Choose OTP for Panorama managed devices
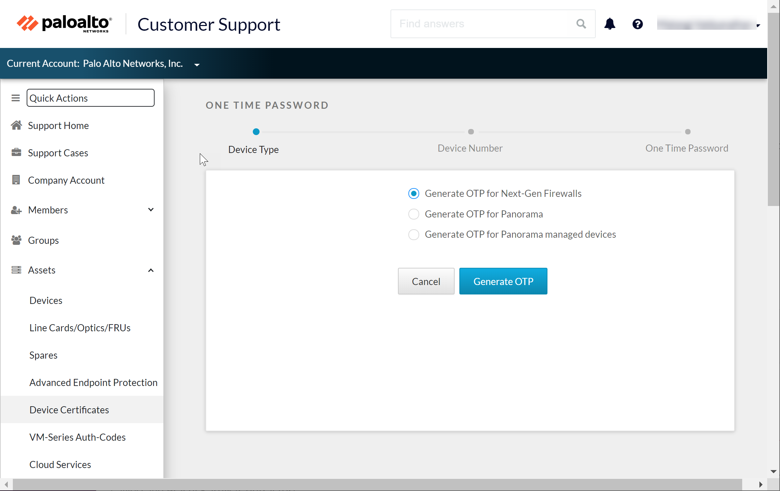 point(413,234)
